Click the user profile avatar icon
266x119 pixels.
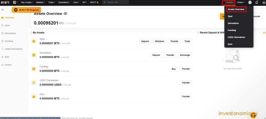point(250,2)
